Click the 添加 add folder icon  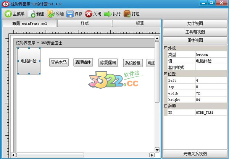[x=51, y=14]
